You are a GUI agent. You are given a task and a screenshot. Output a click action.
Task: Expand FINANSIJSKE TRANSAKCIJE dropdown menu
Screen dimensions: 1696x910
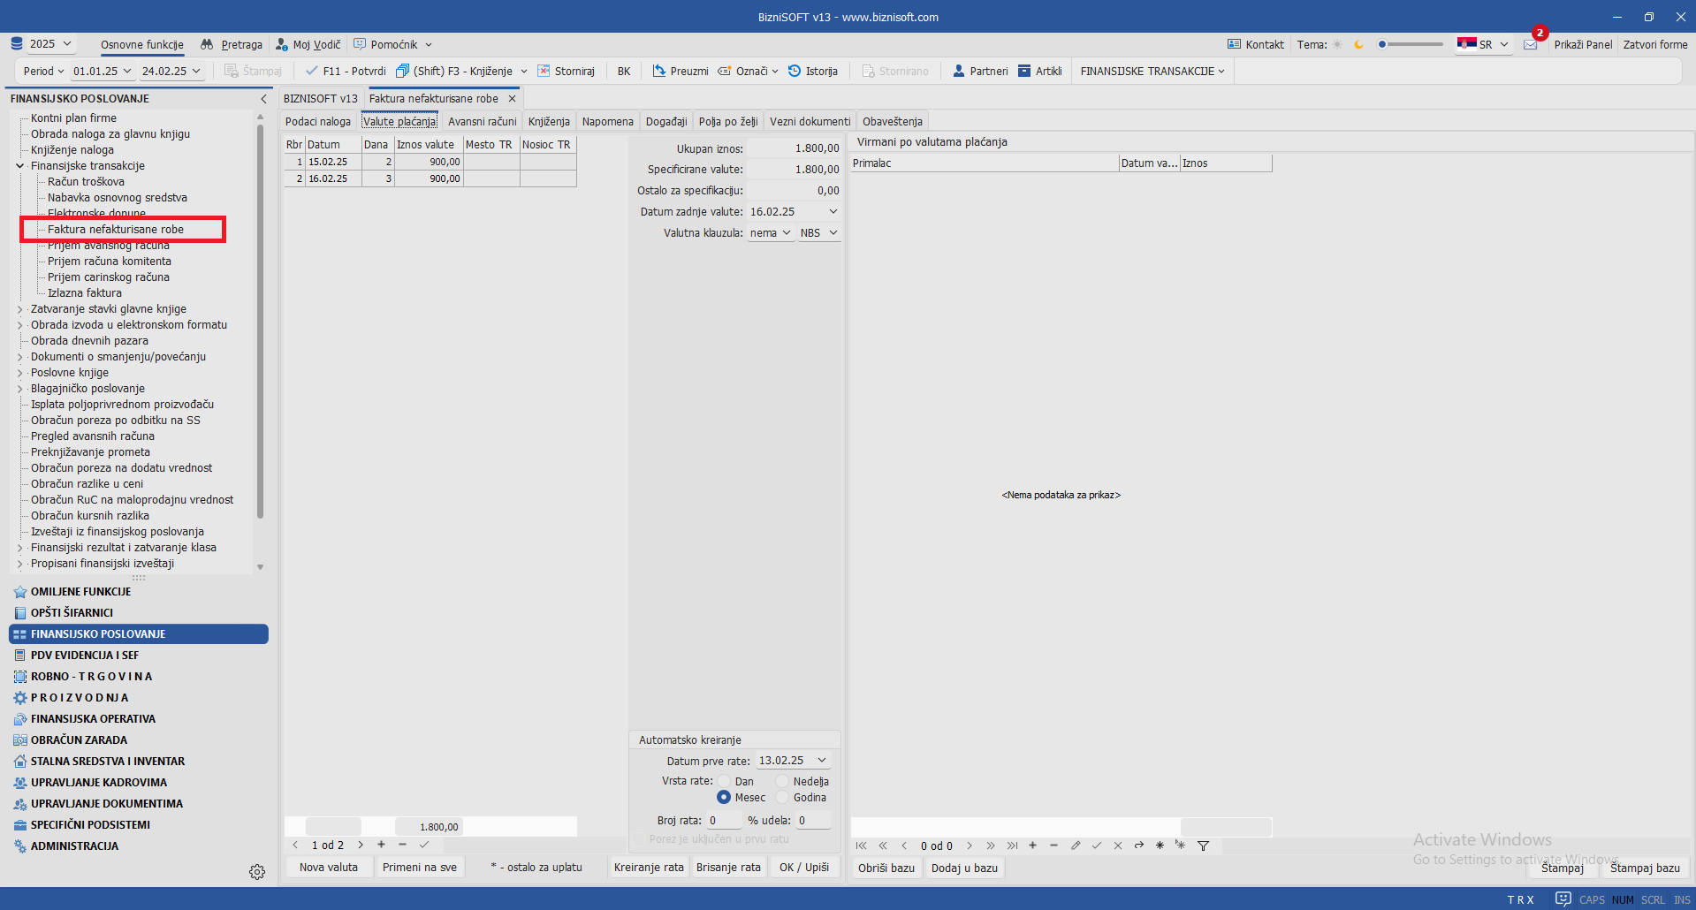pos(1152,72)
